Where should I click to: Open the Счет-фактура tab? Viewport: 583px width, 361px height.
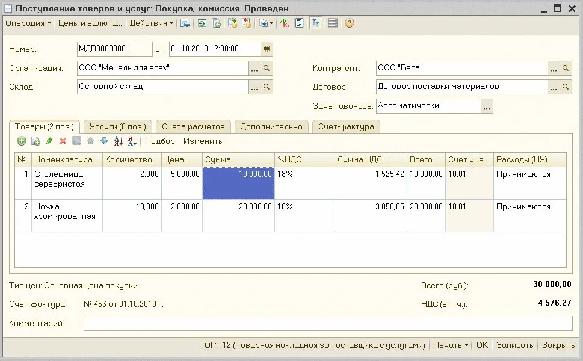(x=346, y=126)
